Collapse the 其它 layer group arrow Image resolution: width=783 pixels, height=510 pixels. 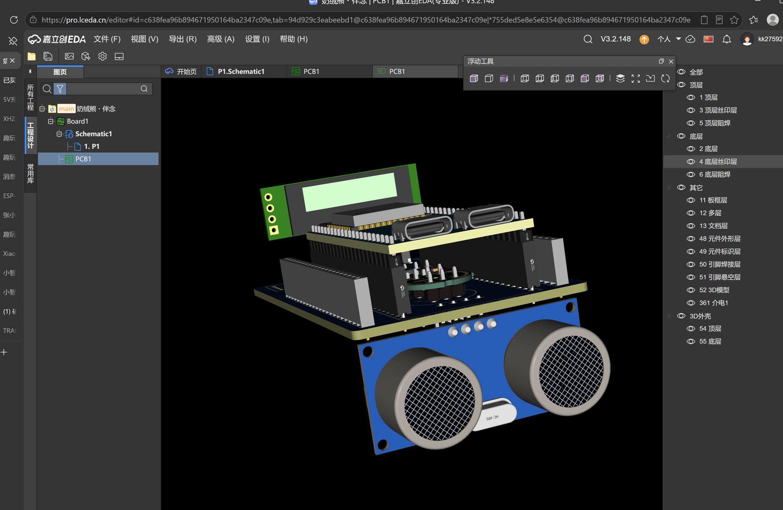(669, 187)
